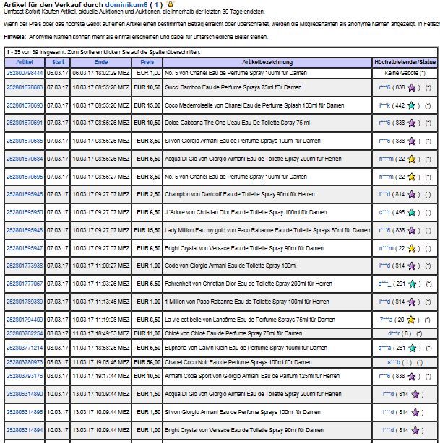The height and width of the screenshot is (443, 440).
Task: Click the star in the Si EUR 8,50 row
Action: 412,141
